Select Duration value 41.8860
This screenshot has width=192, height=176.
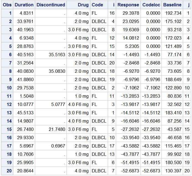[25, 80]
